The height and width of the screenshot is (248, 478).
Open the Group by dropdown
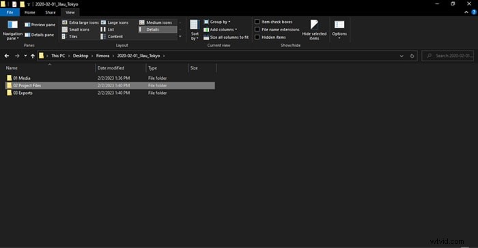click(x=217, y=22)
